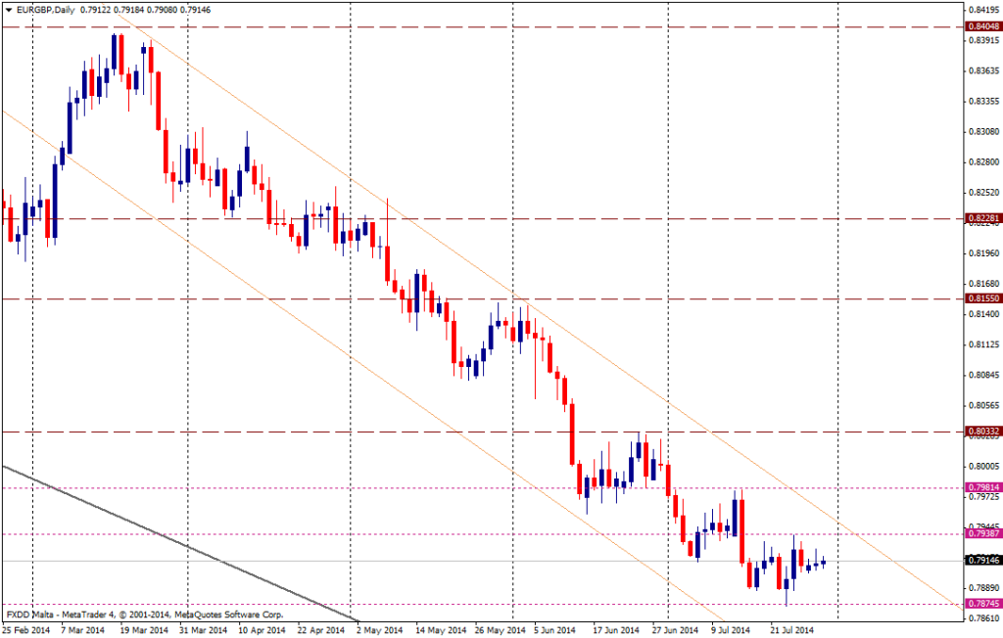The image size is (1003, 638).
Task: Click the EURGBP,Daily chart title
Action: [44, 9]
